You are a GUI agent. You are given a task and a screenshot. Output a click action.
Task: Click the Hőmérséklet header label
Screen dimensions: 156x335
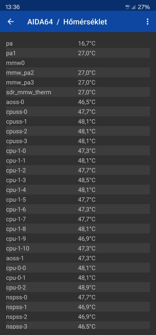coord(85,22)
